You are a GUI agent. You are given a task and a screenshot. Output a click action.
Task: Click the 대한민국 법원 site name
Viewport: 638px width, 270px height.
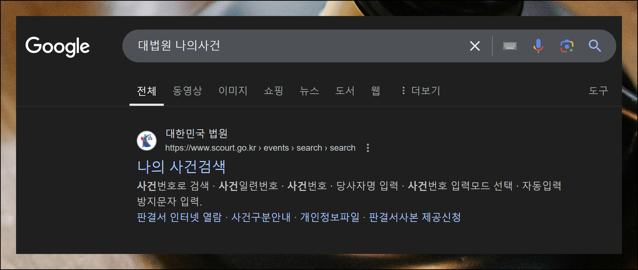tap(197, 134)
